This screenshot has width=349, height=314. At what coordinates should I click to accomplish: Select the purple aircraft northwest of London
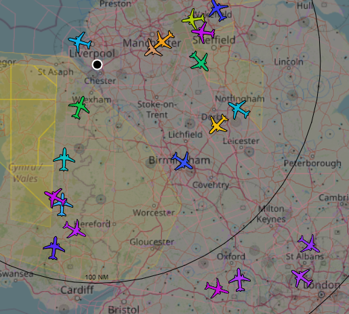pyautogui.click(x=302, y=278)
